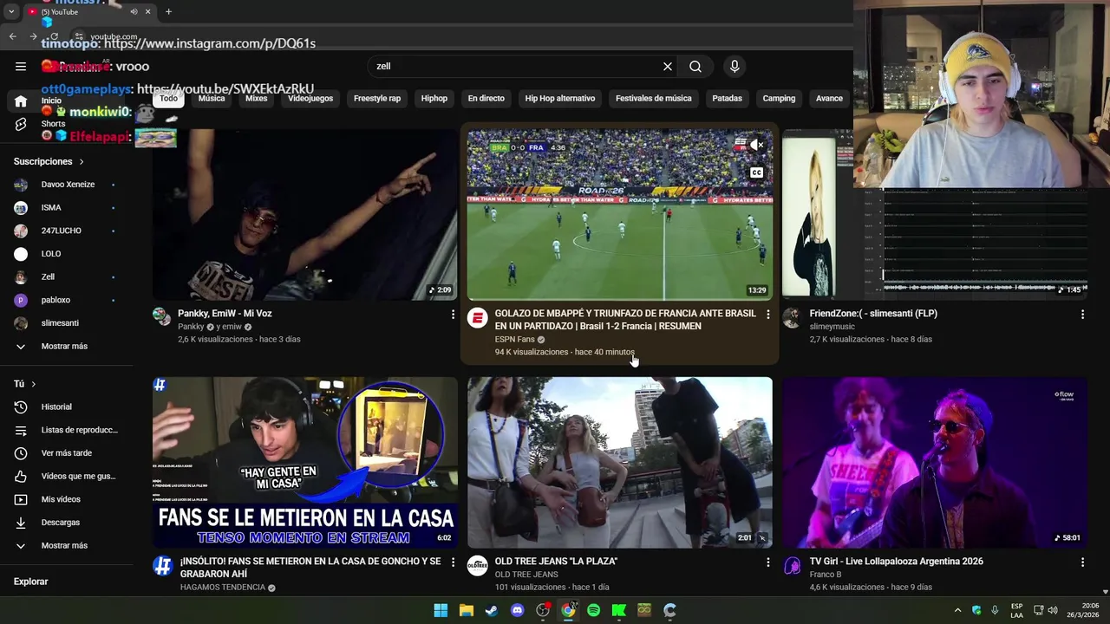Viewport: 1110px width, 624px height.
Task: Open Ver más tarde in sidebar
Action: (65, 453)
